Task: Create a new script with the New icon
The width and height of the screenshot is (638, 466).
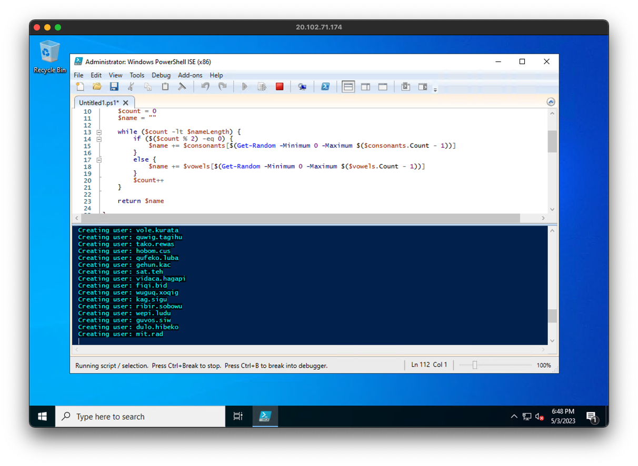Action: tap(79, 86)
